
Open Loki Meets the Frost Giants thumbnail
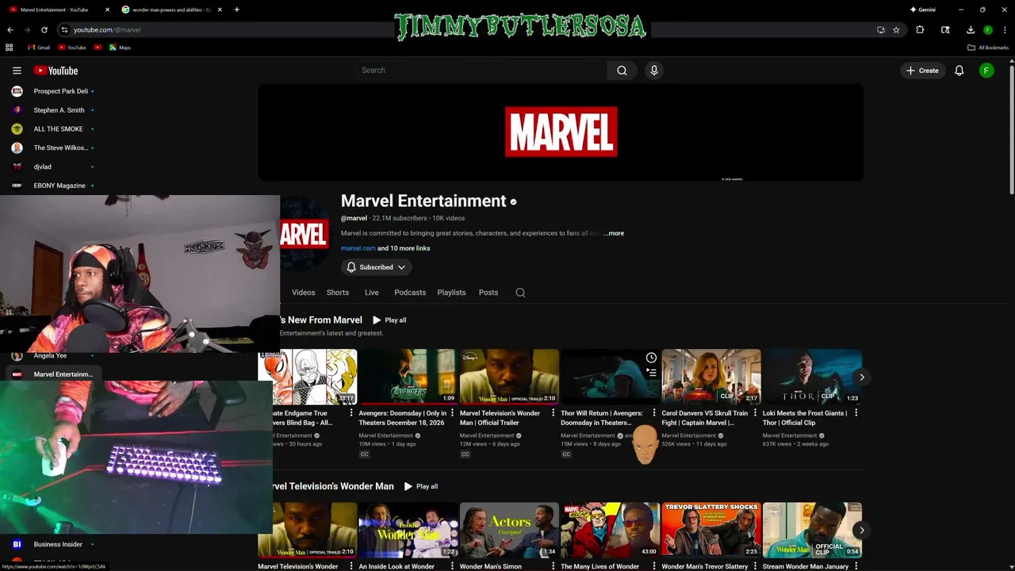click(x=812, y=377)
